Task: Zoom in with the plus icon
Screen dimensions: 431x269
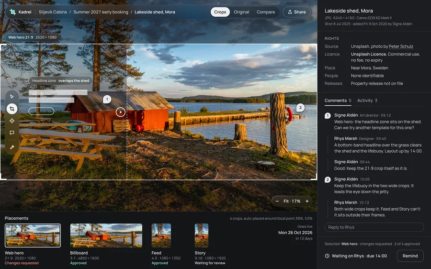Action: [x=307, y=201]
